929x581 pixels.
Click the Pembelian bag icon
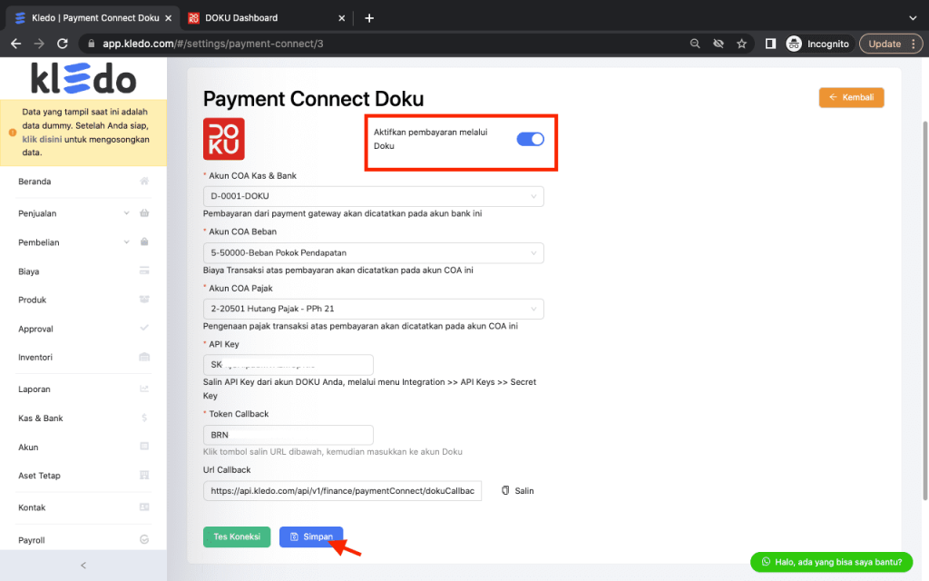[x=144, y=241]
